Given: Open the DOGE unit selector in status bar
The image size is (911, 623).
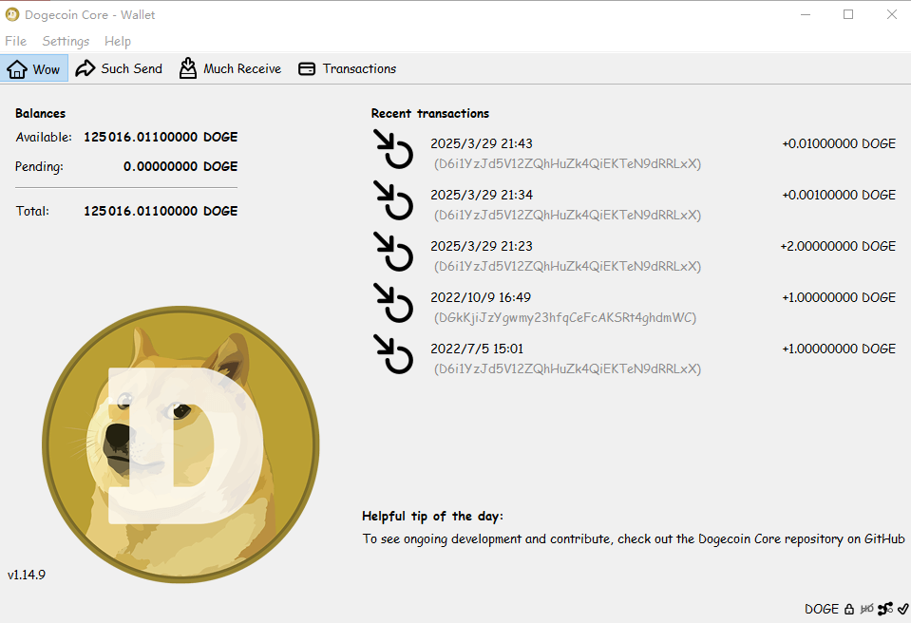Looking at the screenshot, I should [x=822, y=609].
